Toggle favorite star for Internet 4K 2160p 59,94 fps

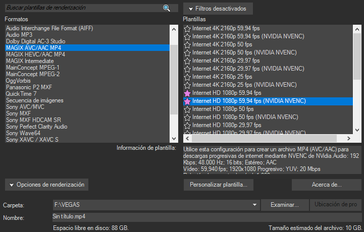click(x=187, y=29)
